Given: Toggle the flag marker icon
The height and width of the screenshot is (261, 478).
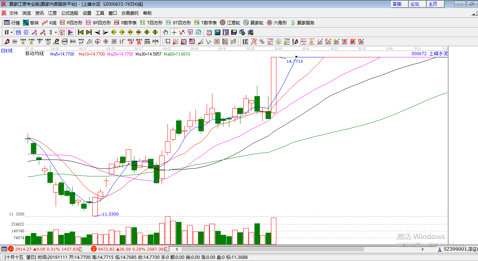Looking at the screenshot, I should click(71, 32).
